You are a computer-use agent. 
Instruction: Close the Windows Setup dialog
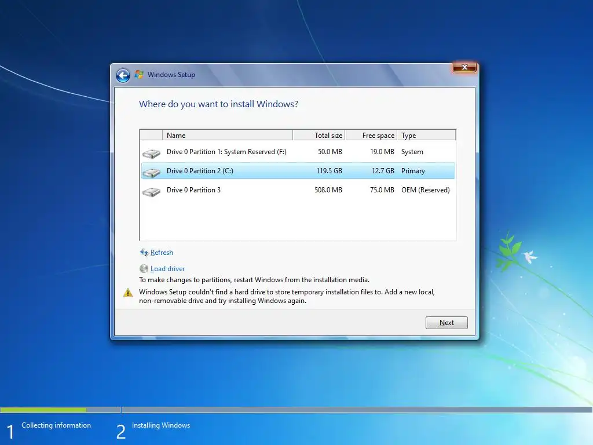465,67
